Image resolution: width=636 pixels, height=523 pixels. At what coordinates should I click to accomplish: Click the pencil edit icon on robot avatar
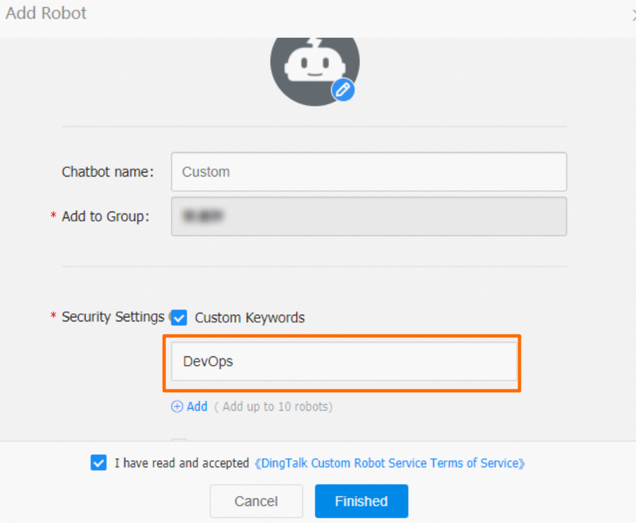pyautogui.click(x=343, y=89)
